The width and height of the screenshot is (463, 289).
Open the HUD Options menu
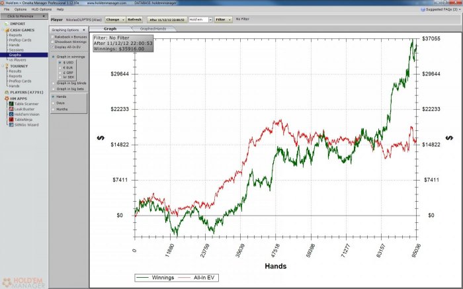tap(41, 9)
